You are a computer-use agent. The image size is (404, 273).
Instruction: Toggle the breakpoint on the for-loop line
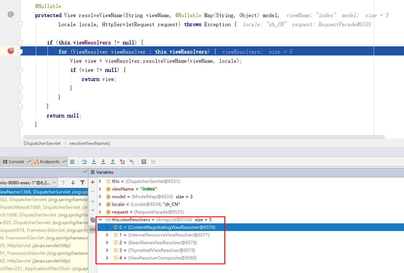tap(11, 51)
